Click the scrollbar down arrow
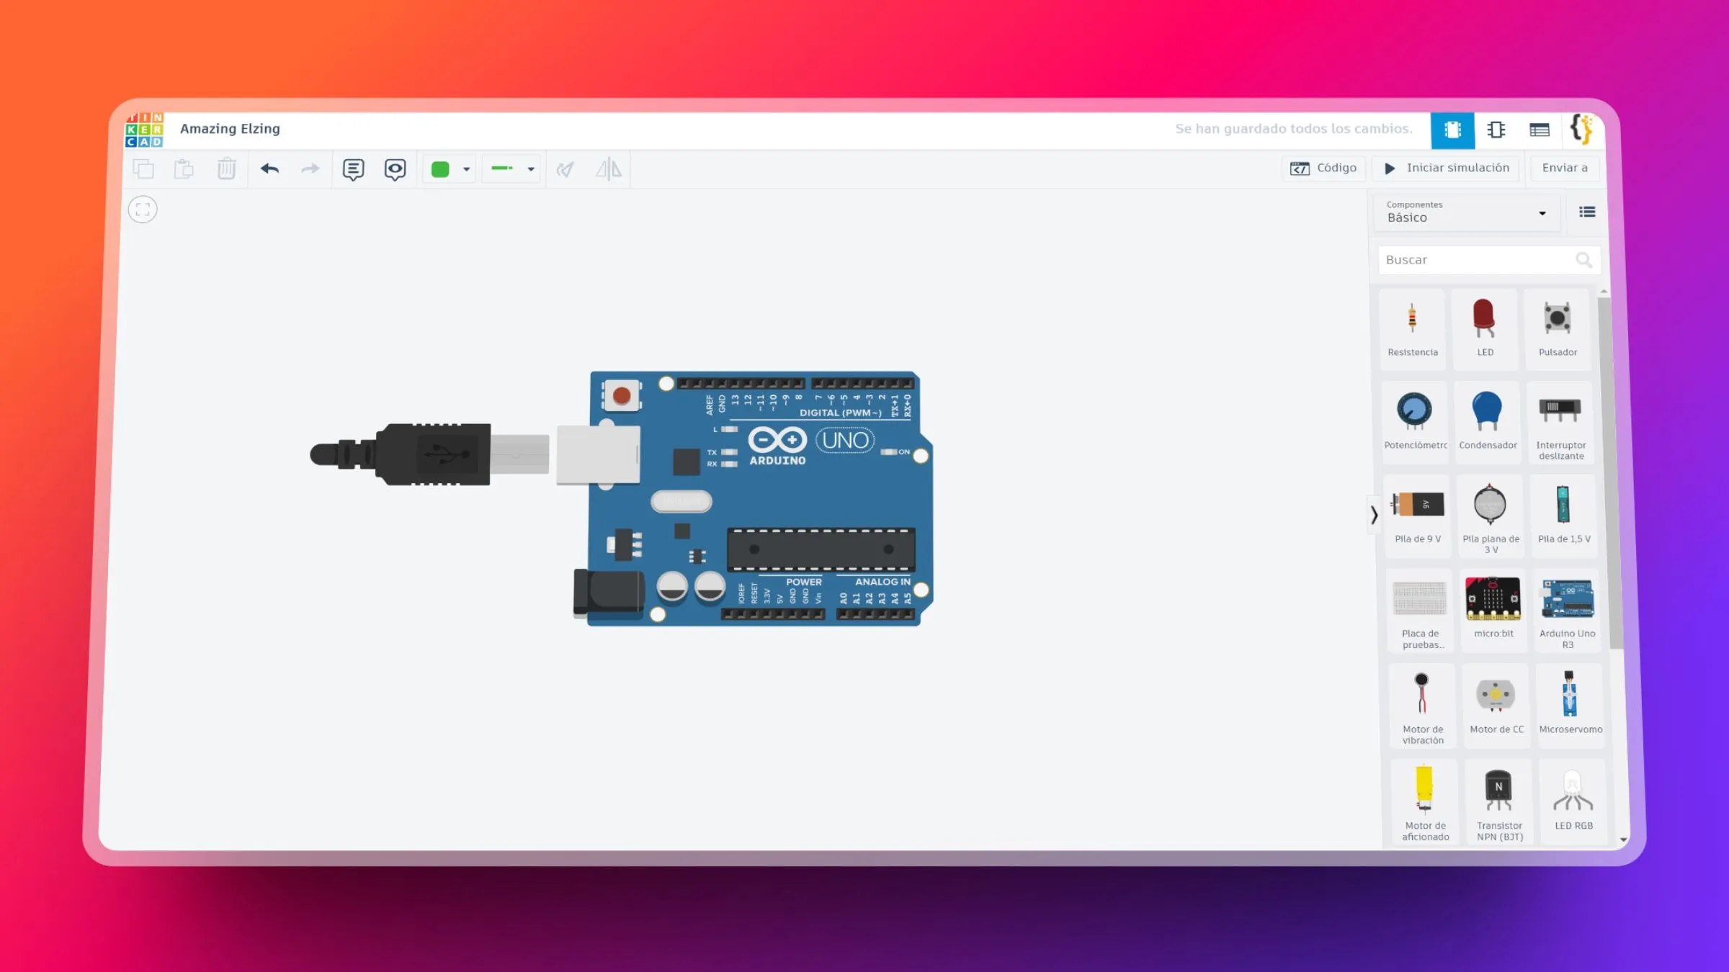Screen dimensions: 1729x972 (x=1623, y=840)
